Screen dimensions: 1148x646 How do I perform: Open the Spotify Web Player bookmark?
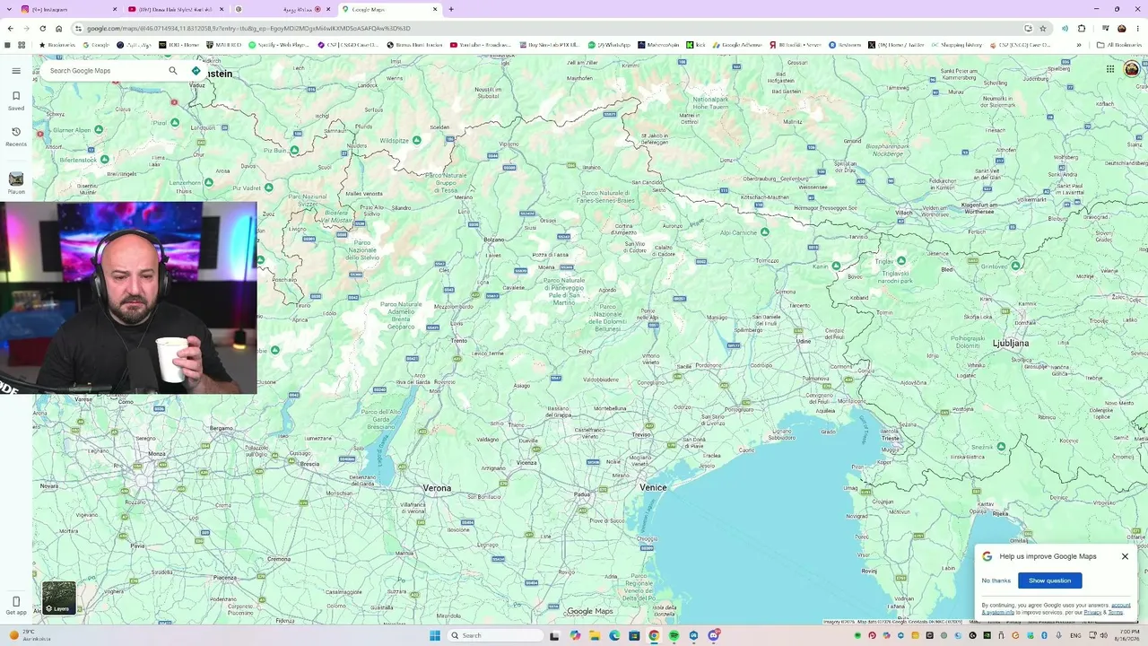[279, 45]
